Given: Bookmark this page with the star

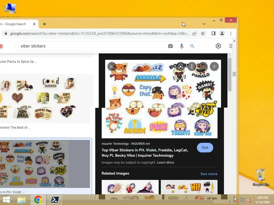Looking at the screenshot, I should click(203, 33).
